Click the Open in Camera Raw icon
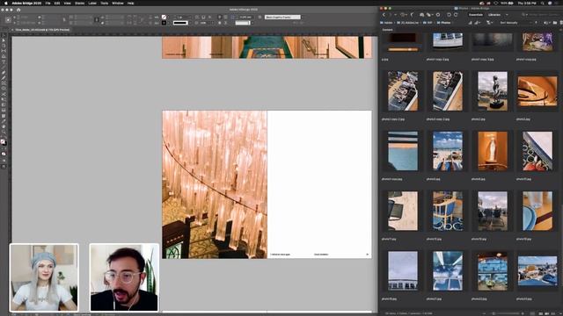The image size is (563, 316). click(x=438, y=15)
